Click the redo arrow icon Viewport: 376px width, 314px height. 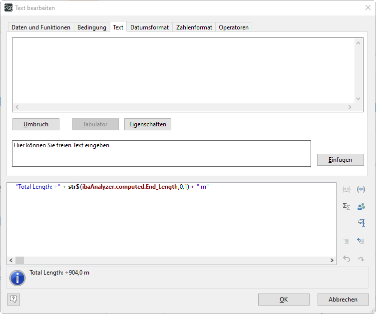click(x=361, y=259)
